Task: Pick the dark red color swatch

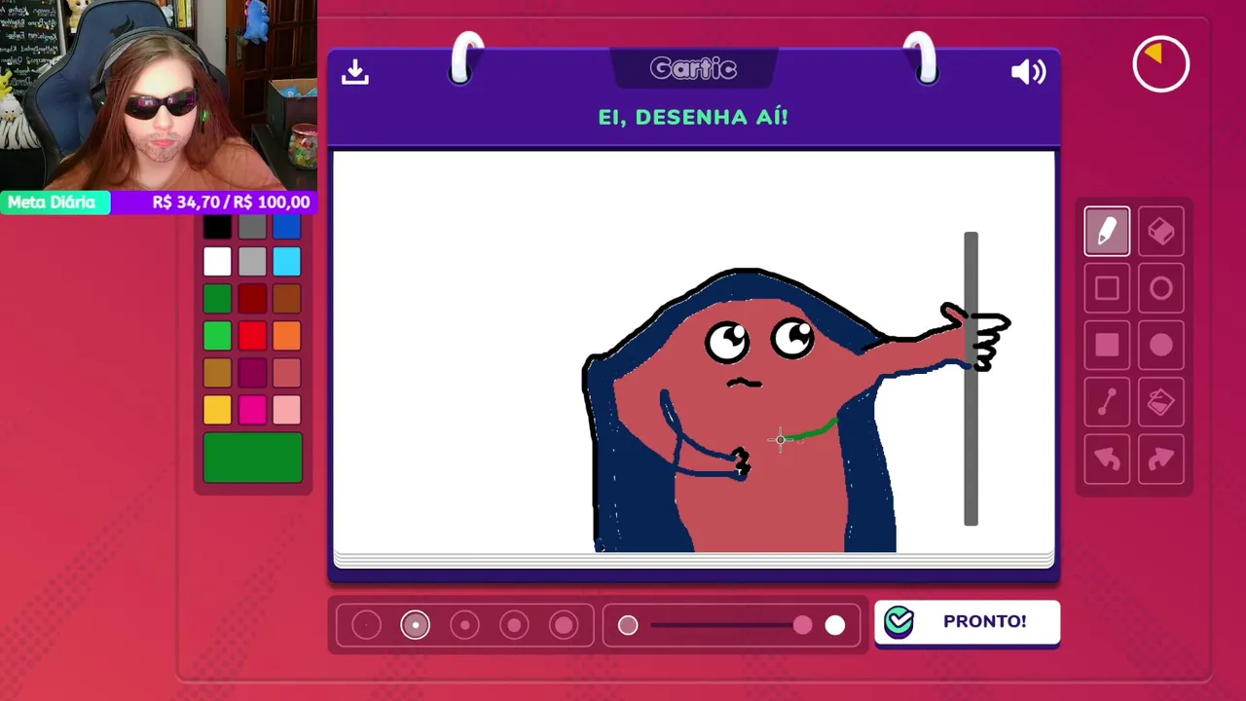Action: 252,299
